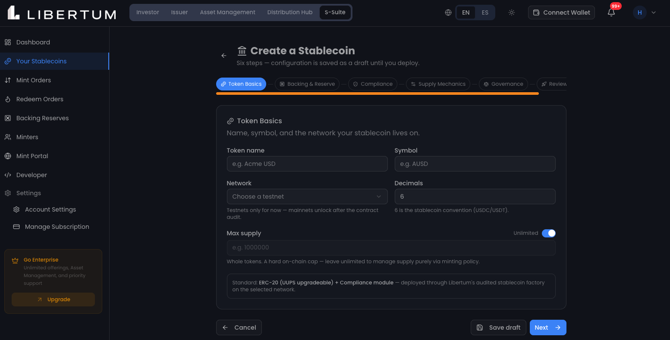Click the Settings gear icon in sidebar
670x340 pixels.
8,193
